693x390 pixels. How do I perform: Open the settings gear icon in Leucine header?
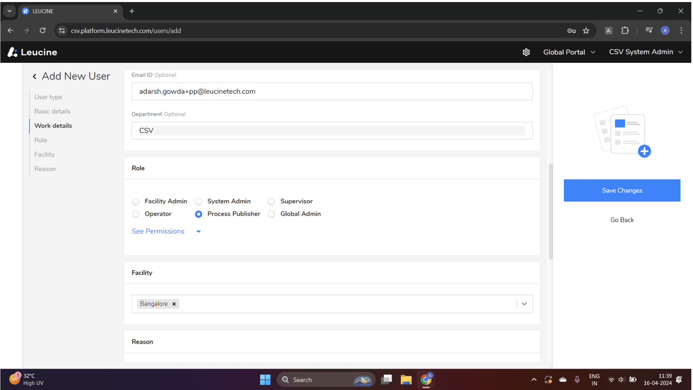[x=526, y=52]
